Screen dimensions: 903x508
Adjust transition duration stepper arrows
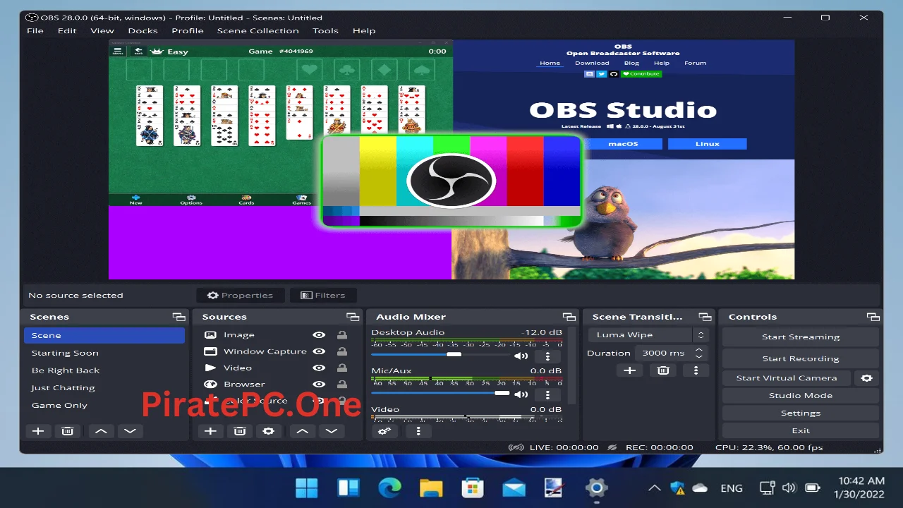(x=699, y=353)
